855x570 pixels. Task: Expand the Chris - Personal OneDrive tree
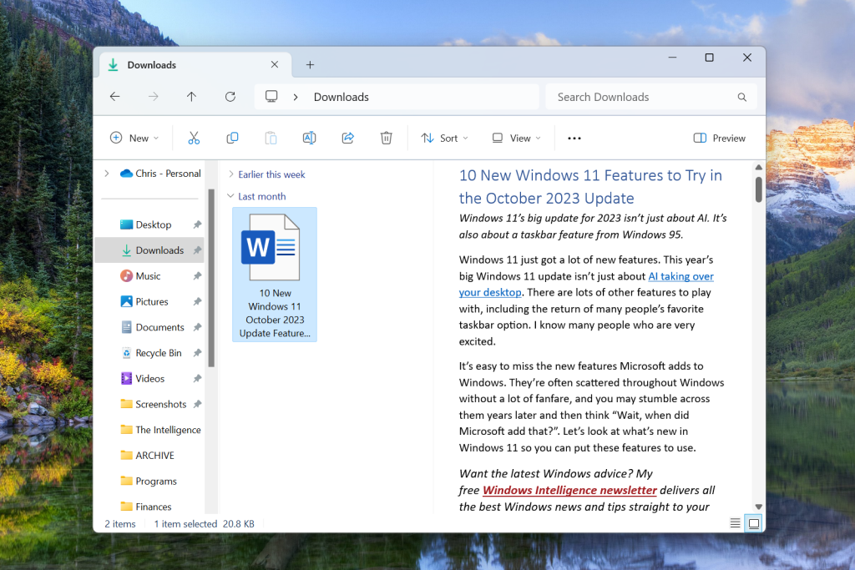click(106, 174)
